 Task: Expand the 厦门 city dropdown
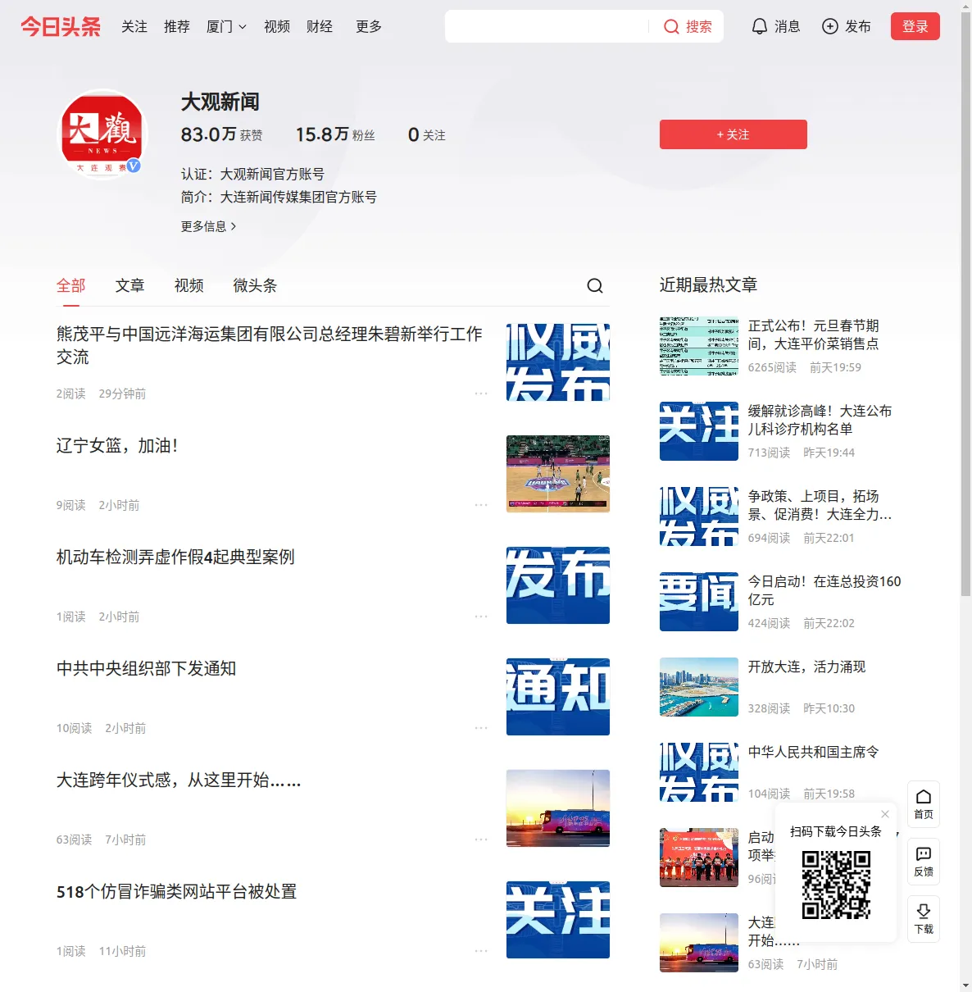[226, 26]
